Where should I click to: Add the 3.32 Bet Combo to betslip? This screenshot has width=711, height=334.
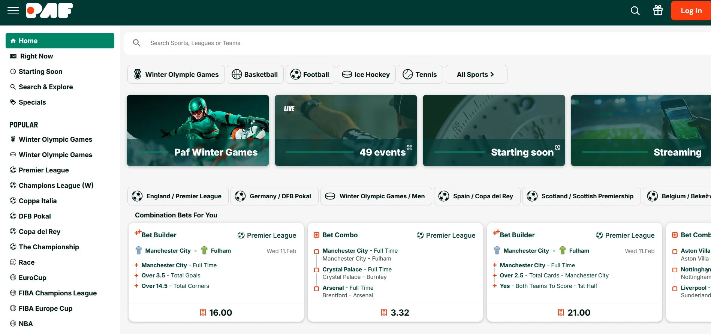[x=395, y=312]
